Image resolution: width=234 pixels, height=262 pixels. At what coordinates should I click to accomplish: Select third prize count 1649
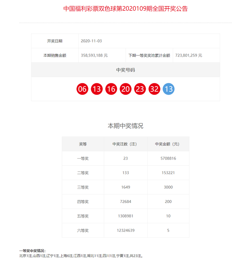pos(126,187)
